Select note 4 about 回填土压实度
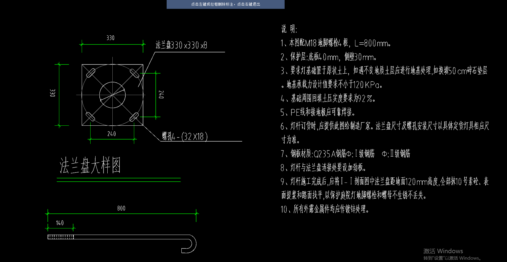 [328, 98]
